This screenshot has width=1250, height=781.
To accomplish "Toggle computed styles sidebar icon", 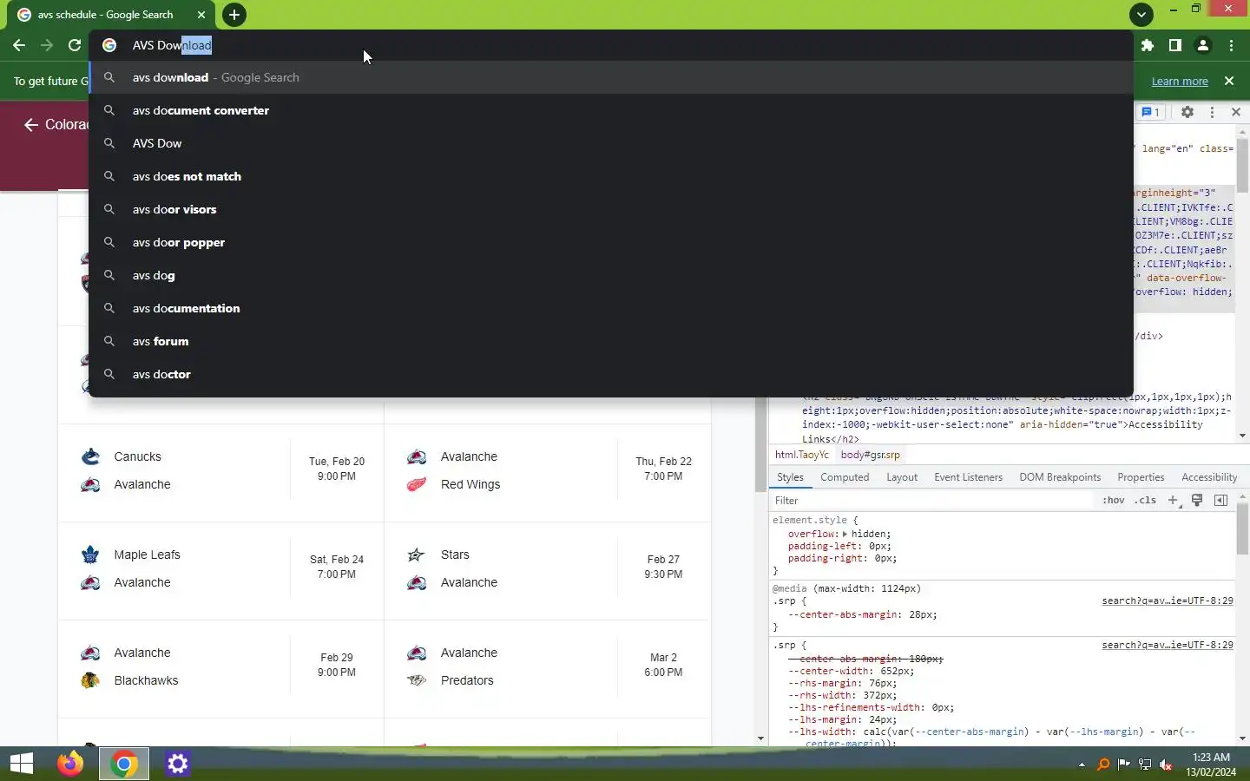I will (x=1220, y=501).
